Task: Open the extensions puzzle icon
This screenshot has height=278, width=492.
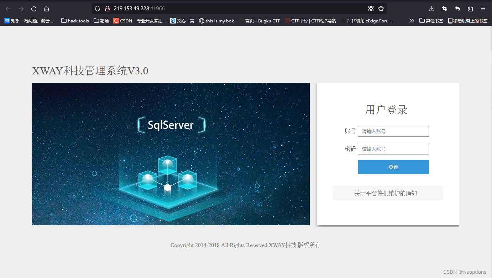Action: click(470, 9)
